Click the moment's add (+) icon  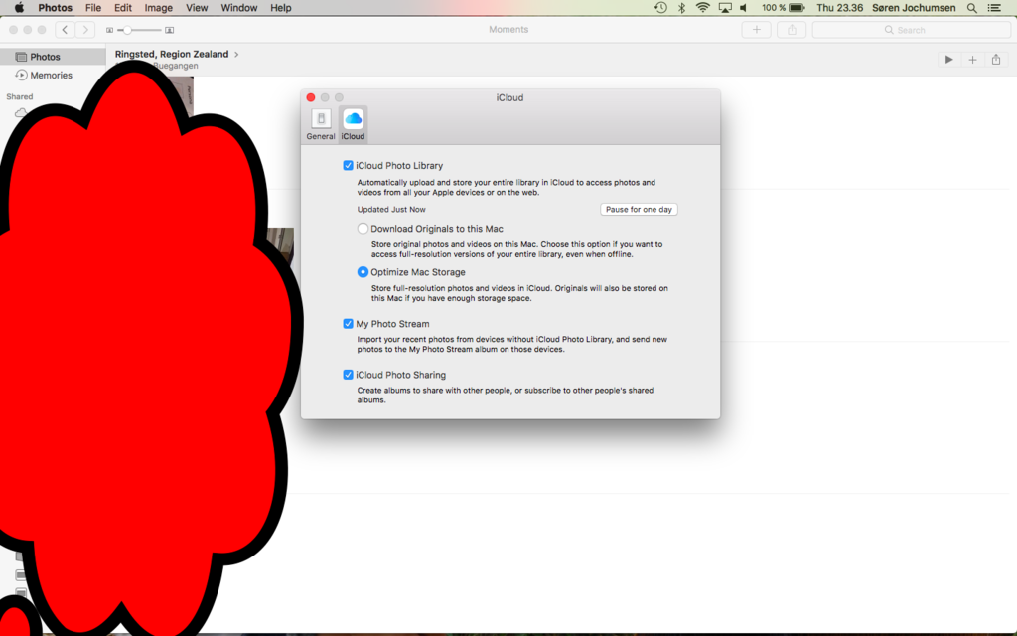point(972,60)
